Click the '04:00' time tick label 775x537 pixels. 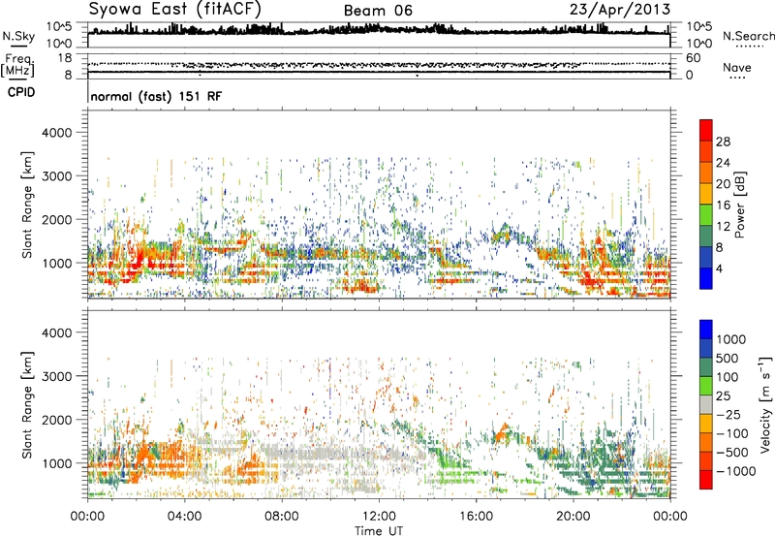coord(184,517)
